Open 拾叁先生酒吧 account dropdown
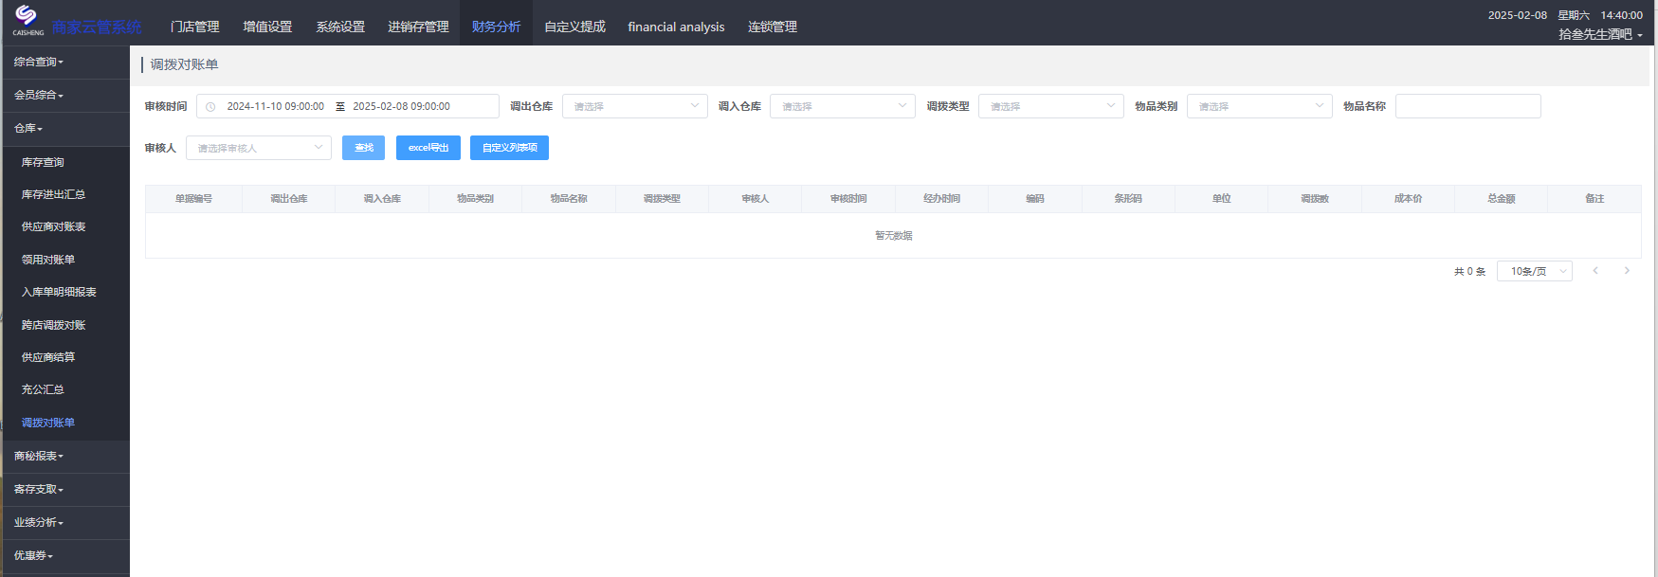This screenshot has width=1658, height=577. click(x=1600, y=34)
